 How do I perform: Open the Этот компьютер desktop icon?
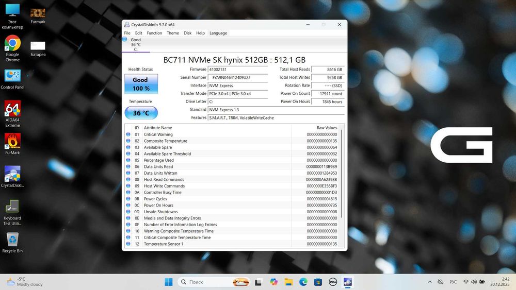coord(12,16)
